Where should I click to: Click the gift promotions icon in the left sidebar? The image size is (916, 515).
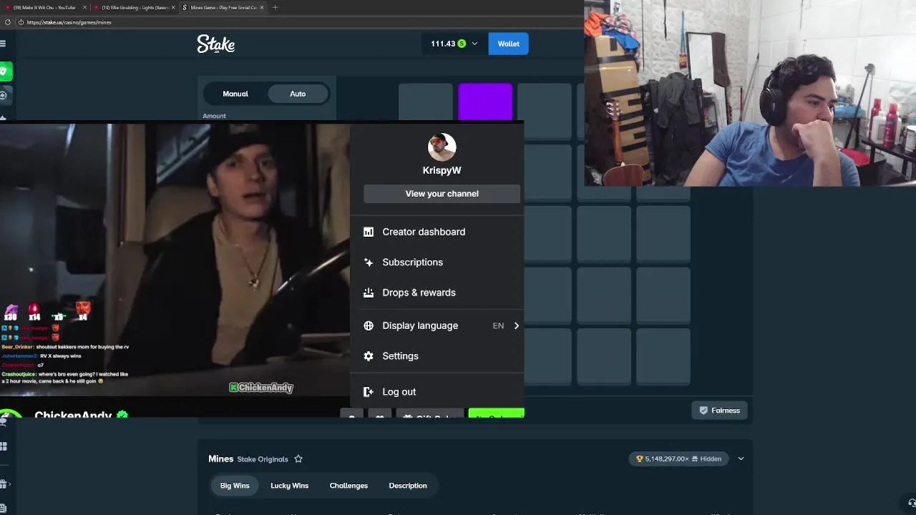pos(4,484)
